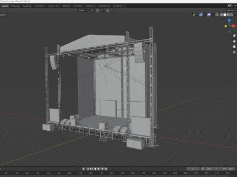237x177 pixels.
Task: Toggle viewport overlays display
Action: click(x=209, y=15)
